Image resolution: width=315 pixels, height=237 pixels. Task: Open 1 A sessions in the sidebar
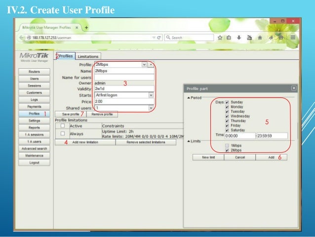[34, 135]
